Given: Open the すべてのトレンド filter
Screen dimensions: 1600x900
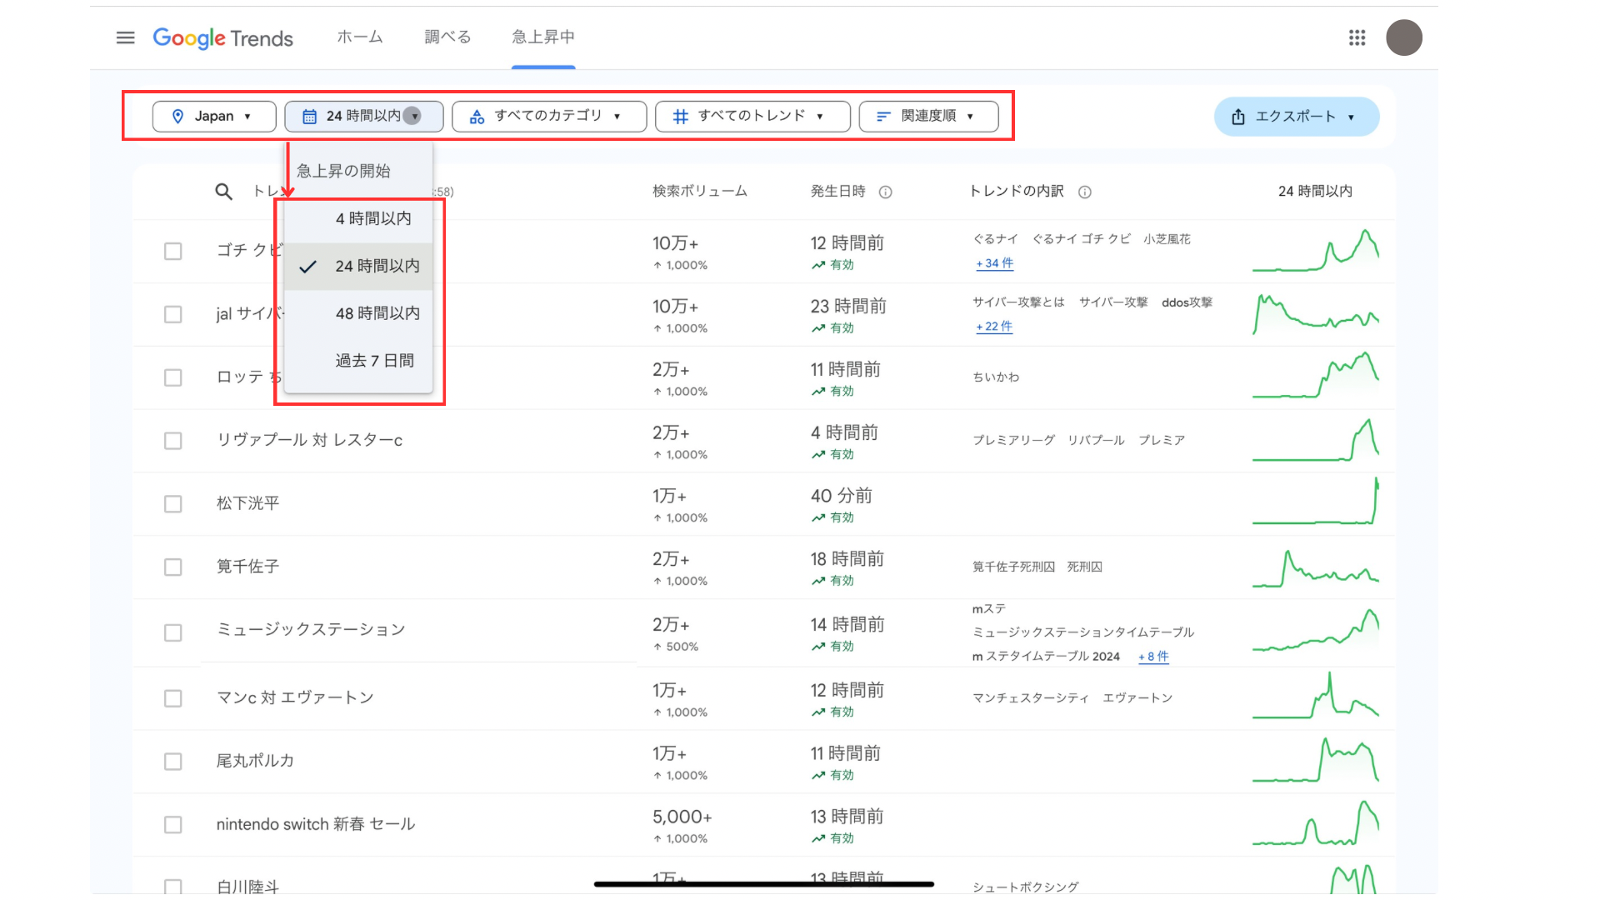Looking at the screenshot, I should pos(752,117).
